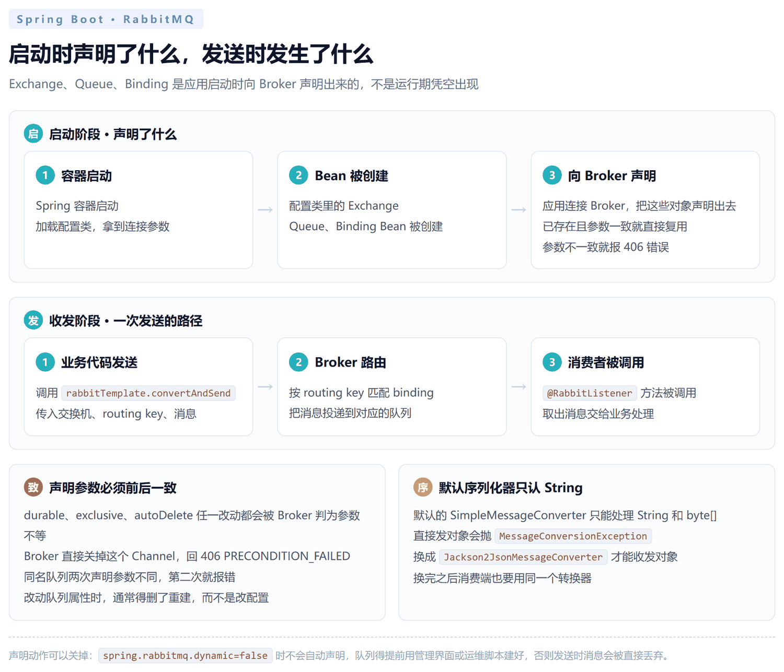Click the number 1 badge next to 业务代码发送

pos(45,362)
